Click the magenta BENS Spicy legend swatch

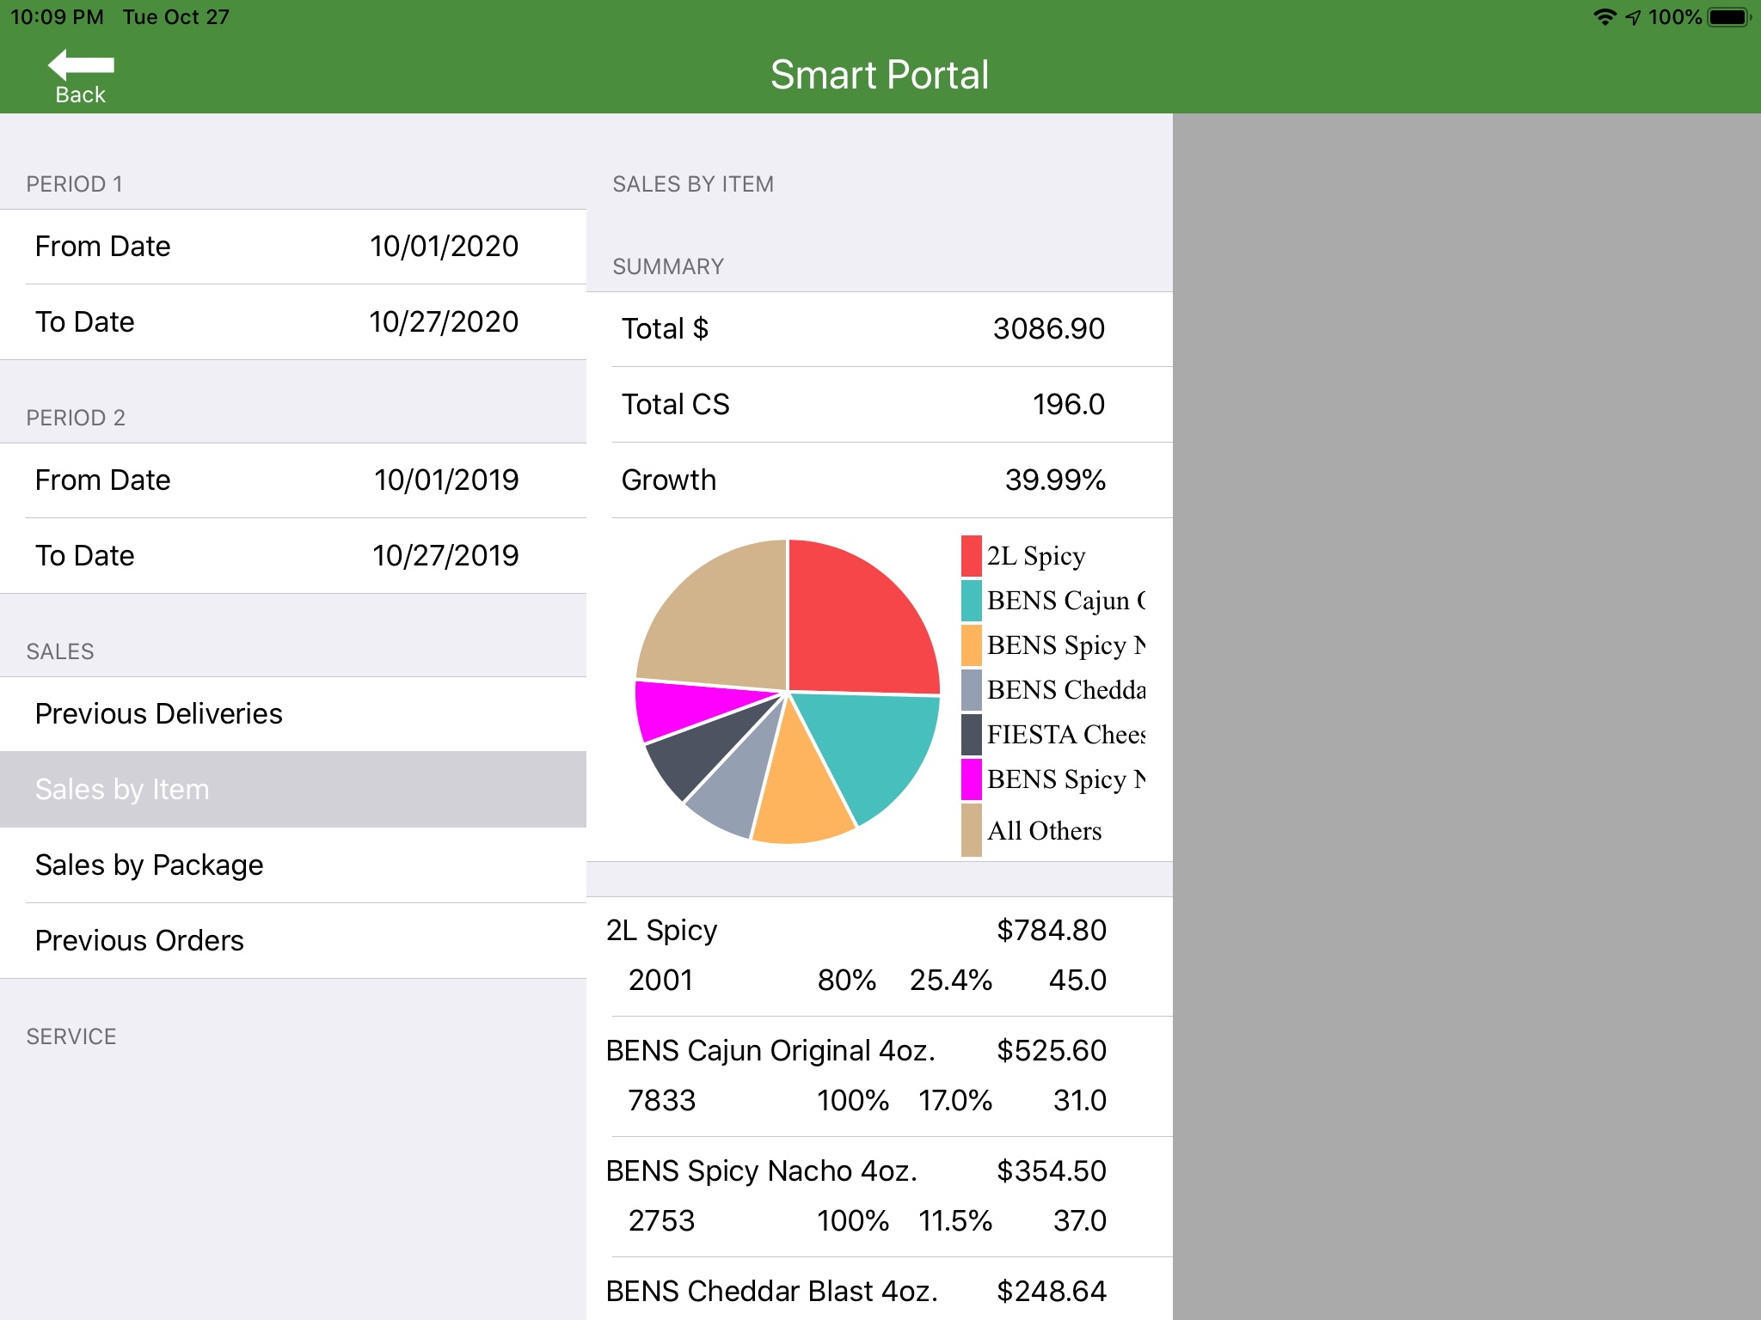tap(971, 779)
